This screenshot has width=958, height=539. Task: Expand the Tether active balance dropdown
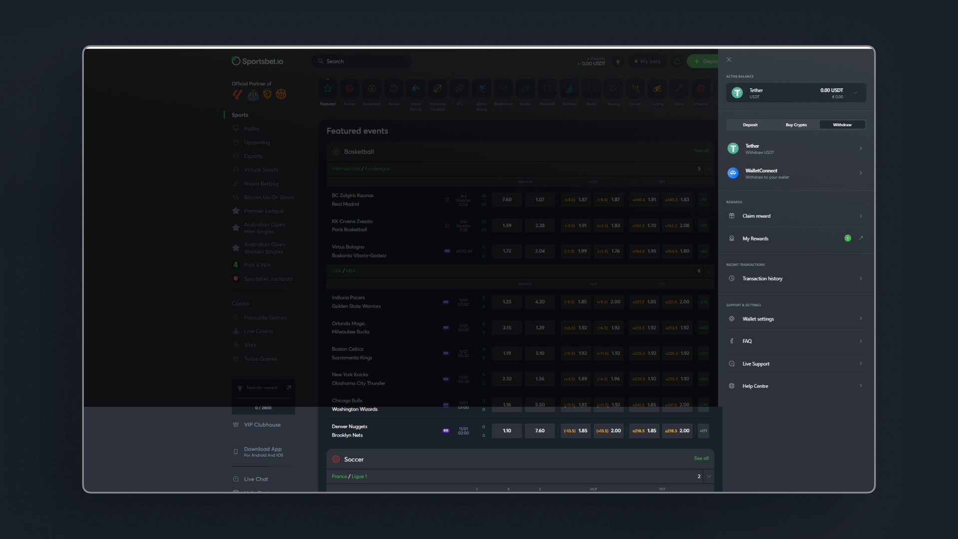pos(856,92)
